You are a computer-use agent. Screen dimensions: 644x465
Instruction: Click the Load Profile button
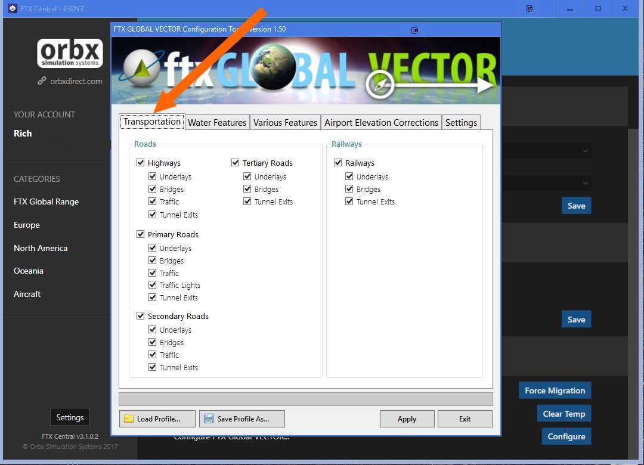157,418
